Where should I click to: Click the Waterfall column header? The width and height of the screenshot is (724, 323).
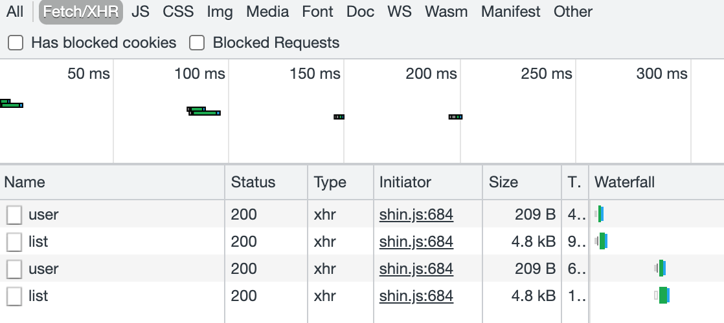click(624, 182)
